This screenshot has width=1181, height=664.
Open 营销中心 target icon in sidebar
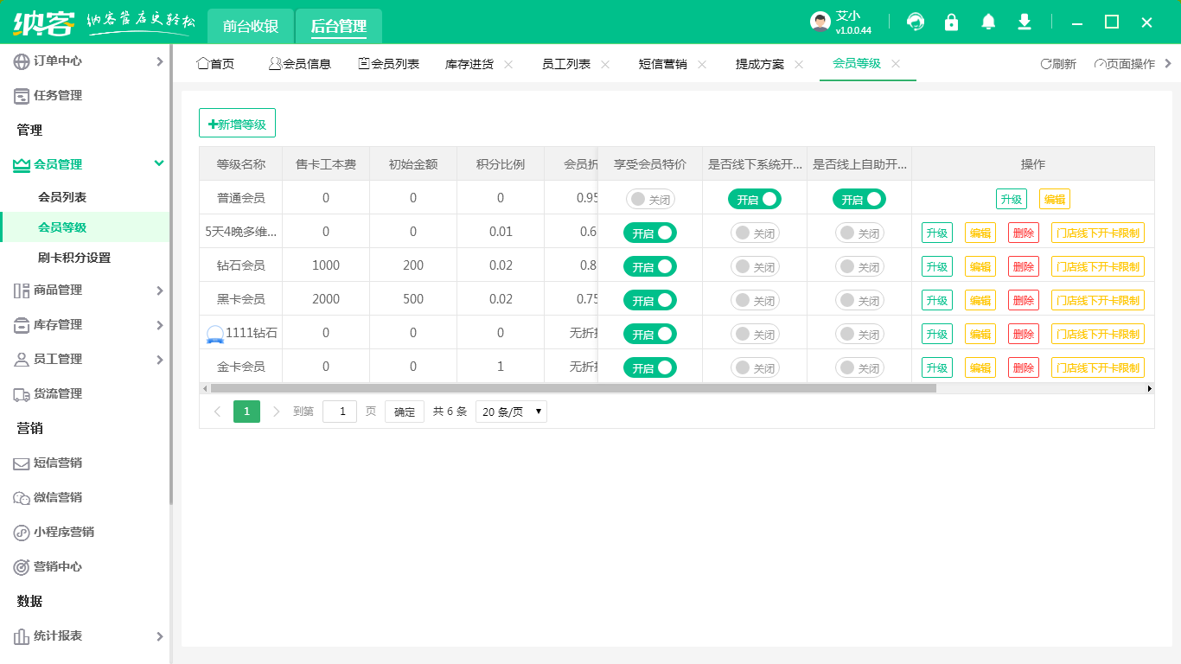click(22, 567)
